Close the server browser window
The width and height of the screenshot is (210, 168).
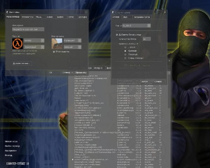pos(169,61)
